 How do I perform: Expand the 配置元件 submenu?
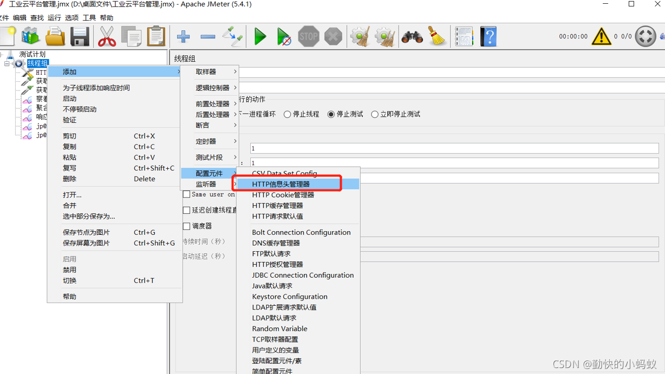click(210, 173)
